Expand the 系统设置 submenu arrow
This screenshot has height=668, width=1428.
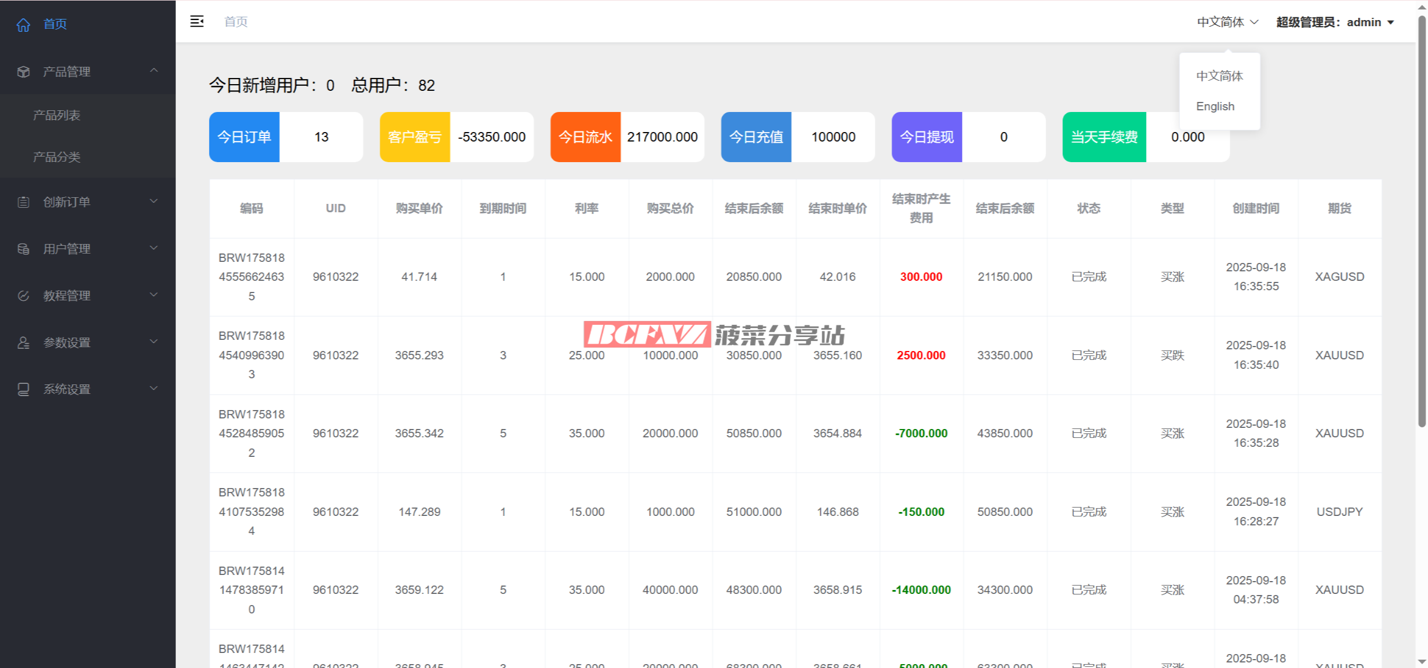tap(154, 388)
